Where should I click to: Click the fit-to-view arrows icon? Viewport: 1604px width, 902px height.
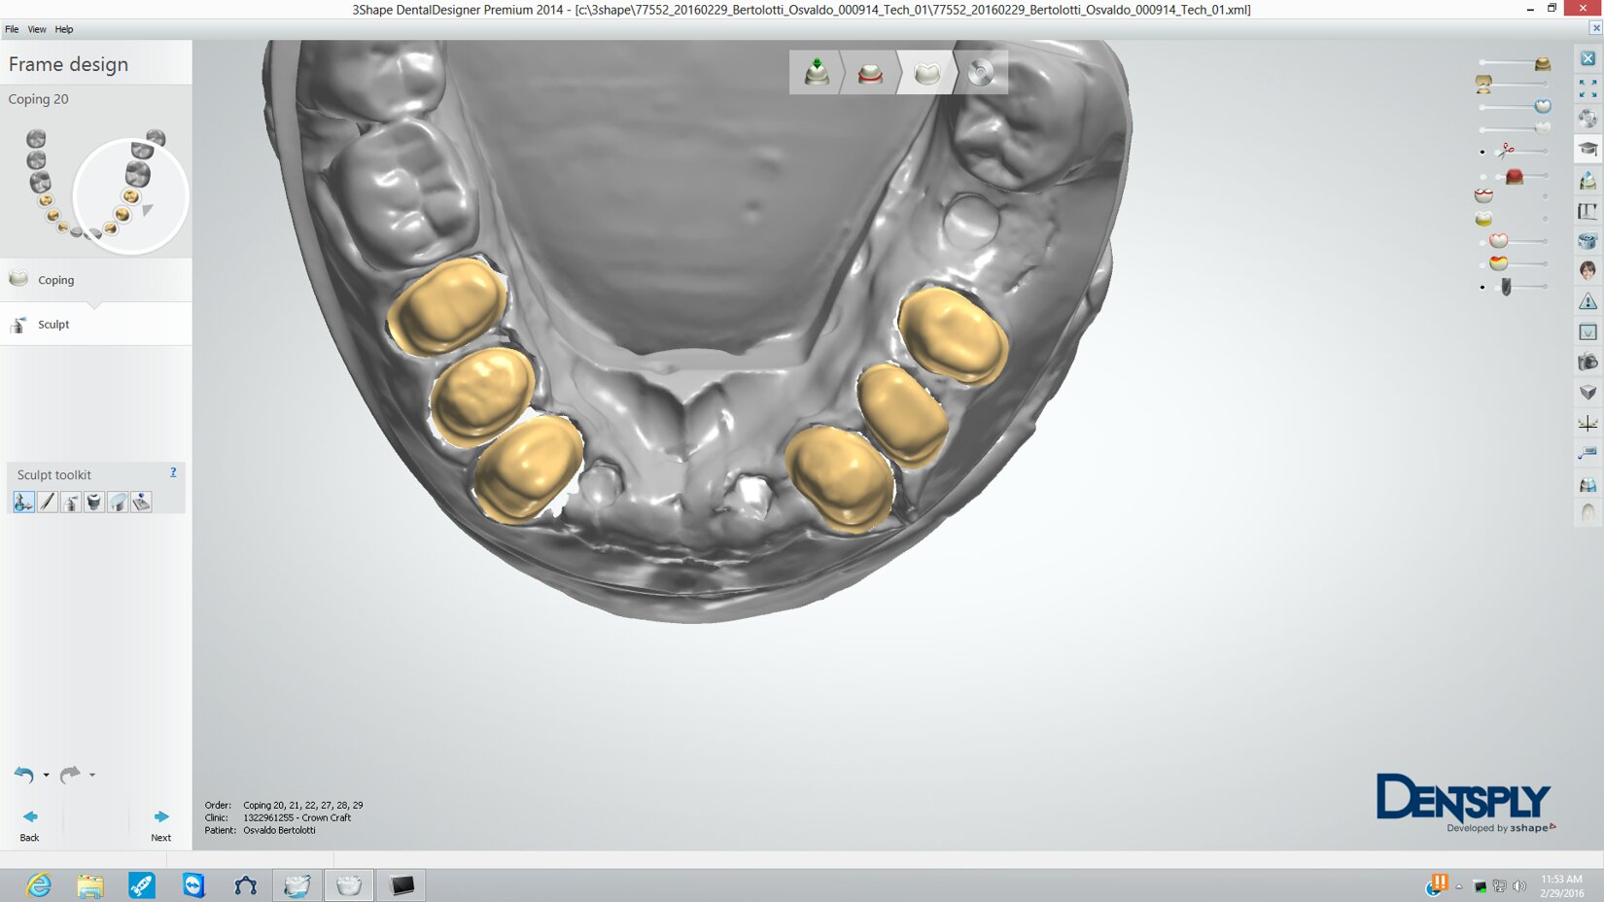point(1587,88)
